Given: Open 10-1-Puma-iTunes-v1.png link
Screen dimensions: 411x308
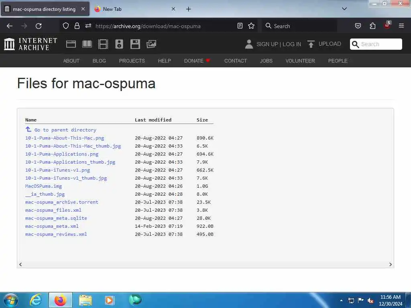Looking at the screenshot, I should pyautogui.click(x=58, y=170).
